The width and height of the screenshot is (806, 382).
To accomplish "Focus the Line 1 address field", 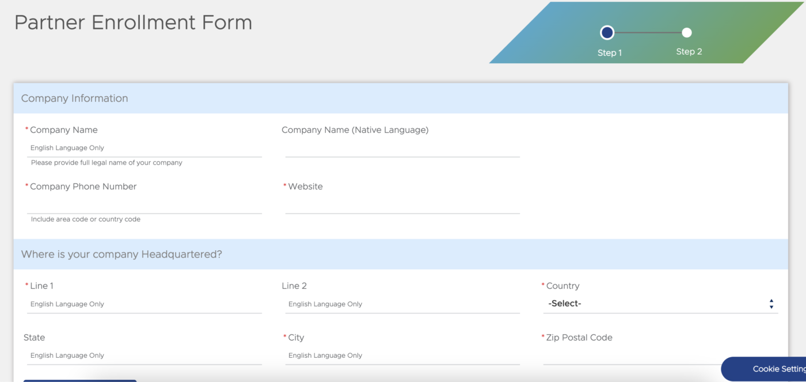I will [x=144, y=304].
